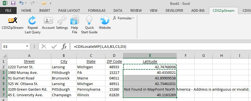Viewport: 251px width, 101px height.
Task: Open the Customize Quick Access Toolbar dropdown
Action: pos(51,3)
